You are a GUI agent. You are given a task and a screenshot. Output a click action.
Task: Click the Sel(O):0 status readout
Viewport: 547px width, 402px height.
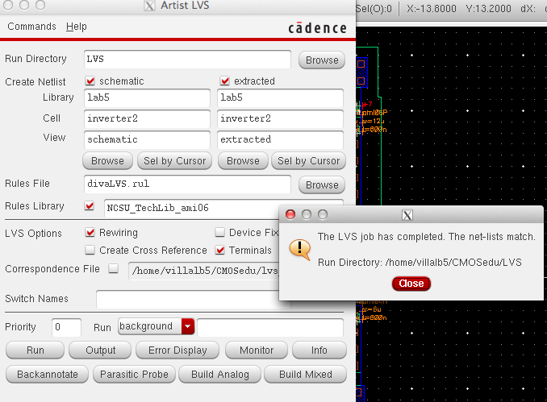click(374, 8)
